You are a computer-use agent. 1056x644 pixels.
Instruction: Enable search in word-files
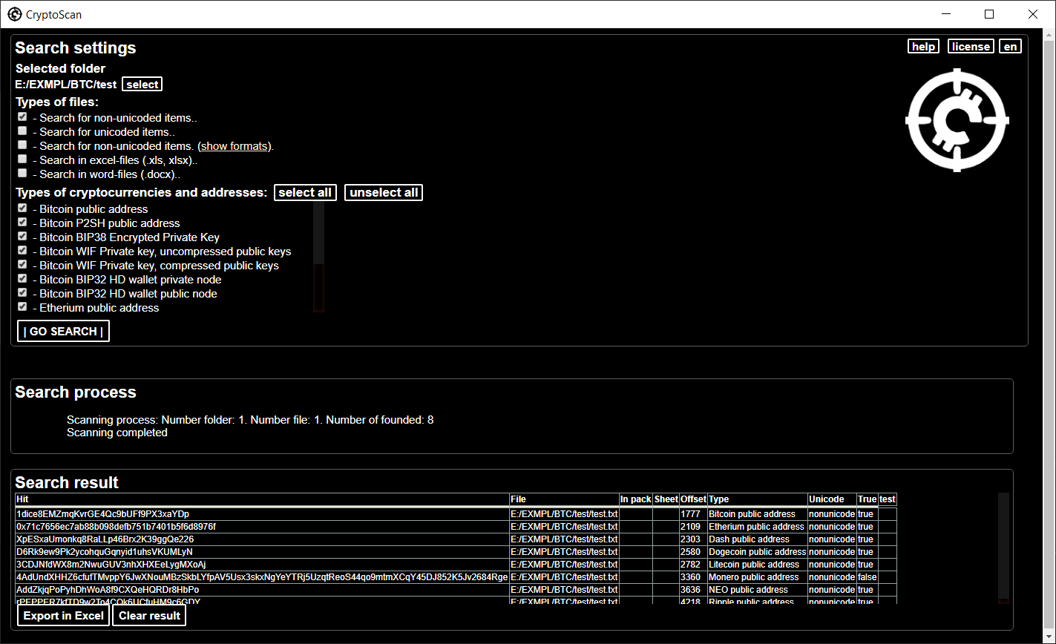pos(22,172)
